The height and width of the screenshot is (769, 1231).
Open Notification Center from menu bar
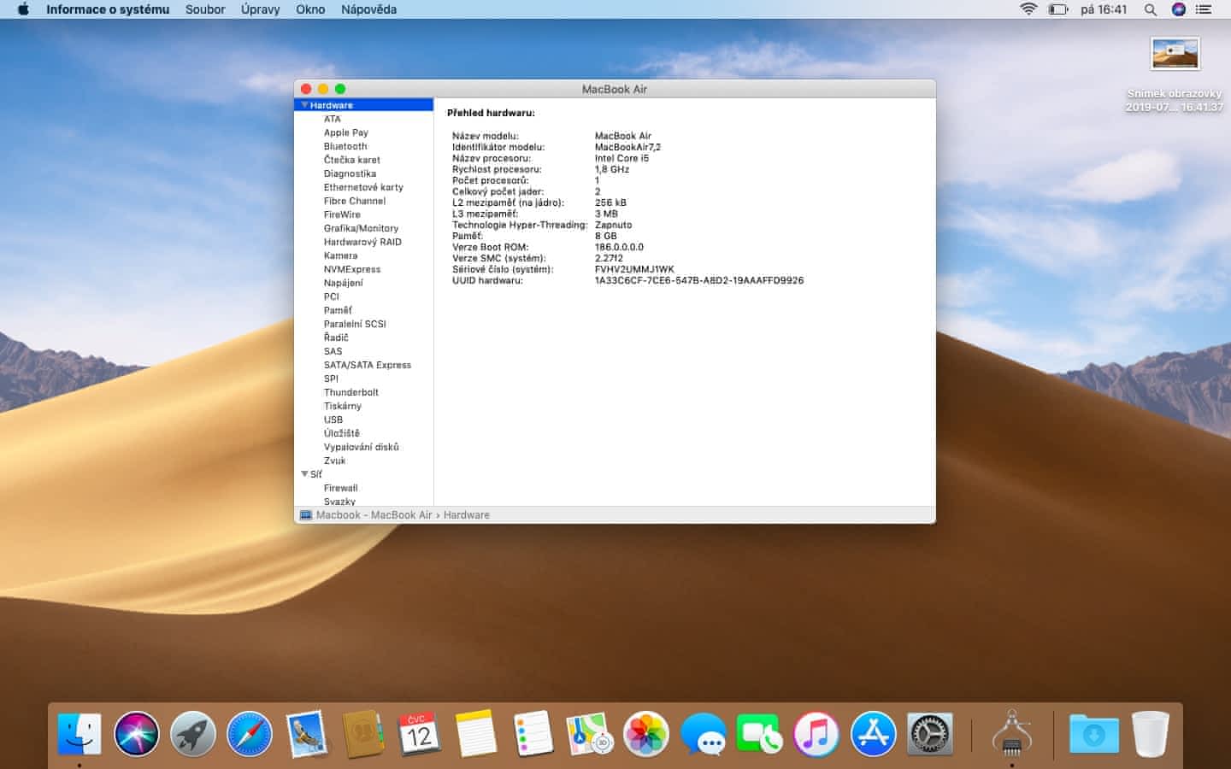pos(1204,9)
